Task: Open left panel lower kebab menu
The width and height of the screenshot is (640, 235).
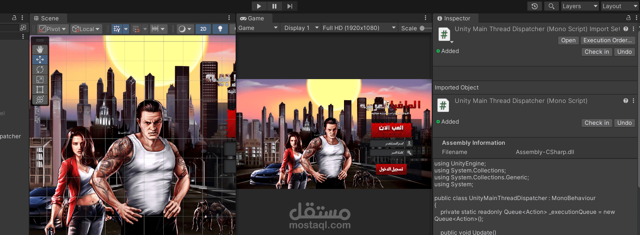Action: coord(23,36)
